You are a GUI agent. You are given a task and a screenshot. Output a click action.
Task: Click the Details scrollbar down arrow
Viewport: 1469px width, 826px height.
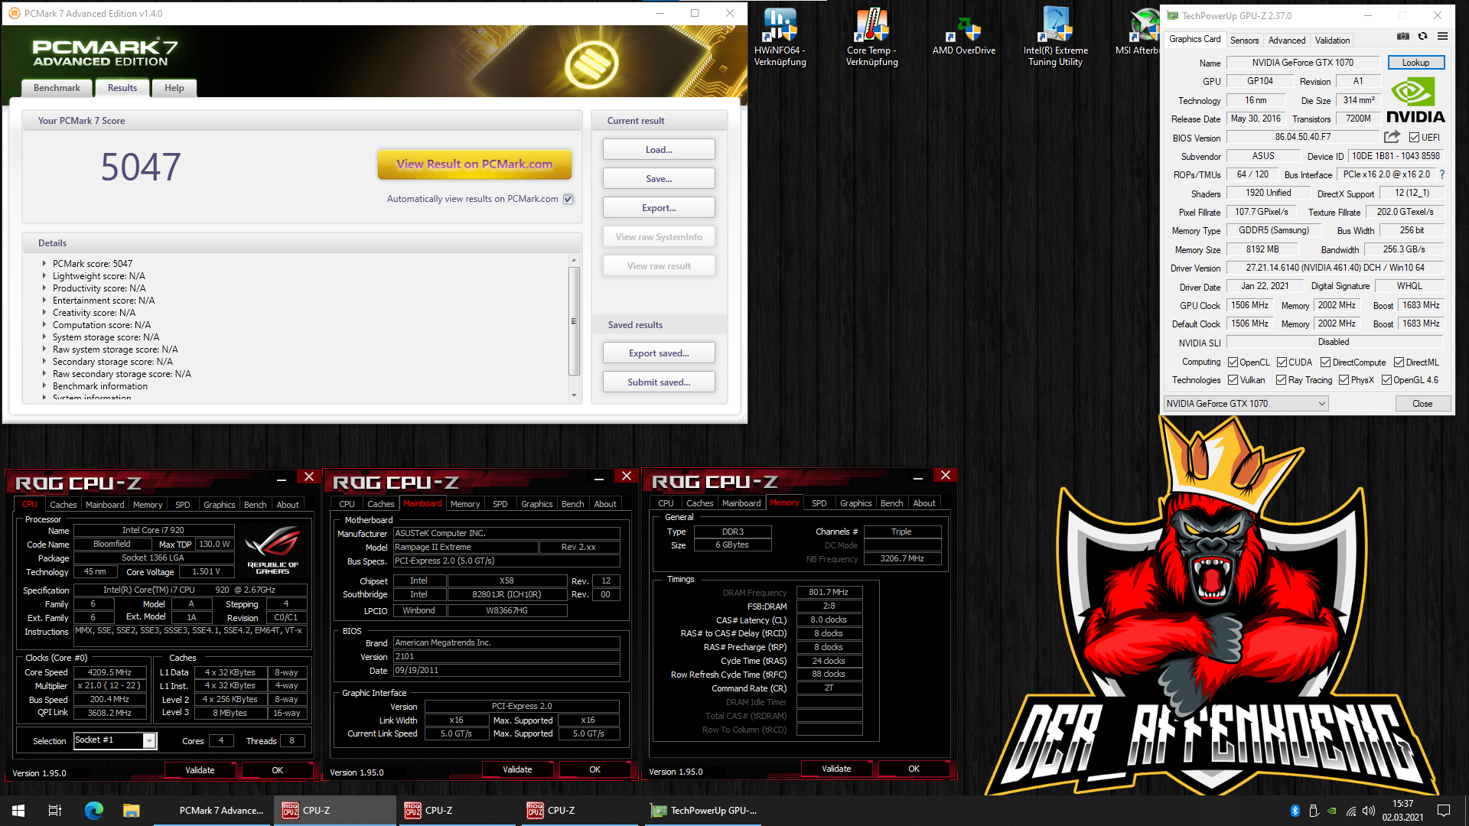pyautogui.click(x=574, y=395)
